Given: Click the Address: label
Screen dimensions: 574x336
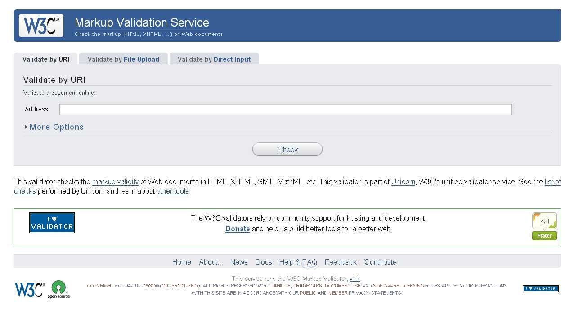Looking at the screenshot, I should pyautogui.click(x=37, y=109).
